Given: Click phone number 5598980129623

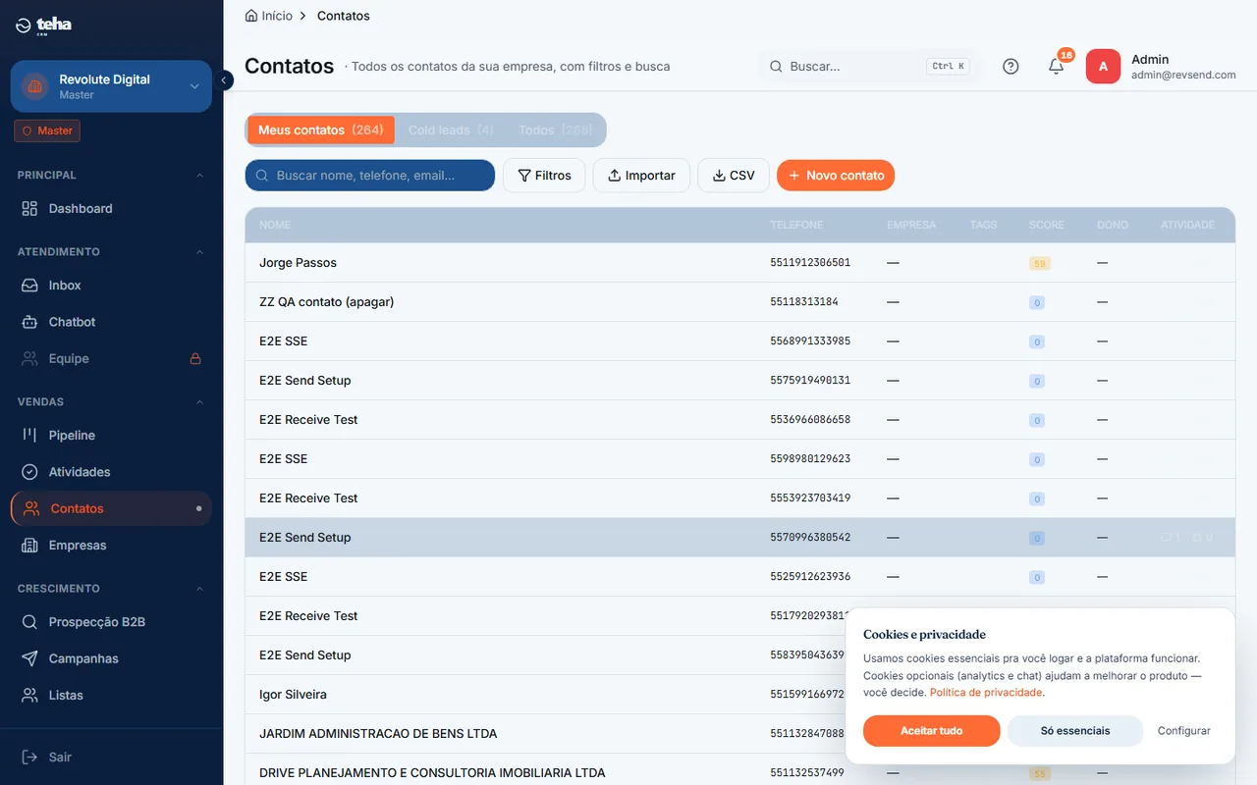Looking at the screenshot, I should click(810, 459).
